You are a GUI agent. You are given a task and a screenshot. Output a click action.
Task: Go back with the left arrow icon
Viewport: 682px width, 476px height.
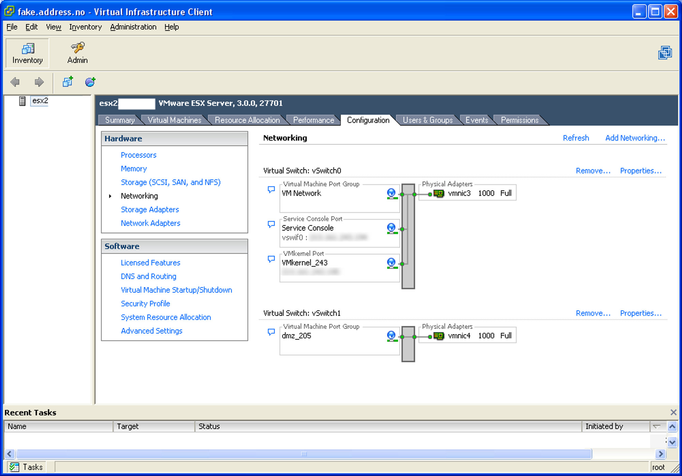pyautogui.click(x=15, y=82)
